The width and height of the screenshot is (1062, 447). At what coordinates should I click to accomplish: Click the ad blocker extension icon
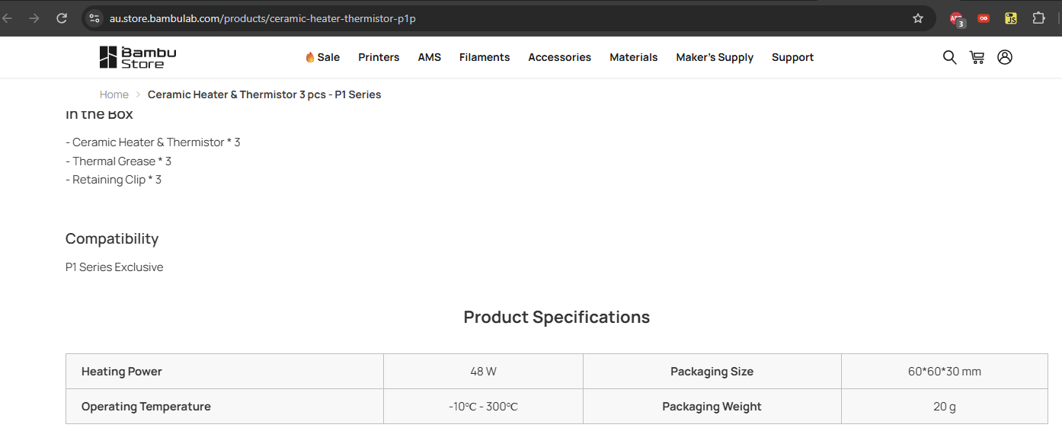[x=957, y=19]
